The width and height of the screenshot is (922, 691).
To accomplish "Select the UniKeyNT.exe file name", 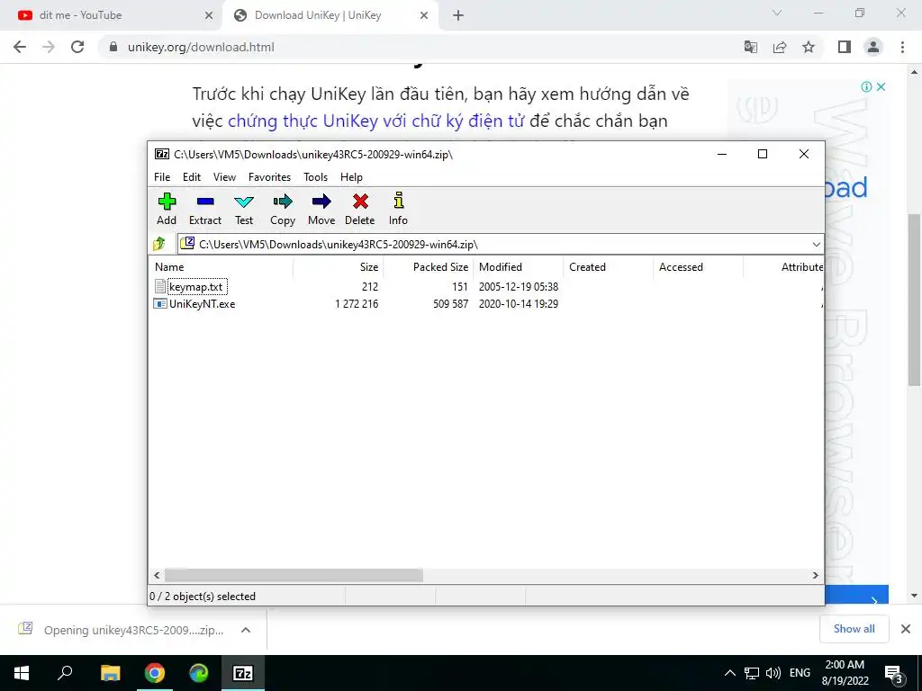I will (203, 304).
